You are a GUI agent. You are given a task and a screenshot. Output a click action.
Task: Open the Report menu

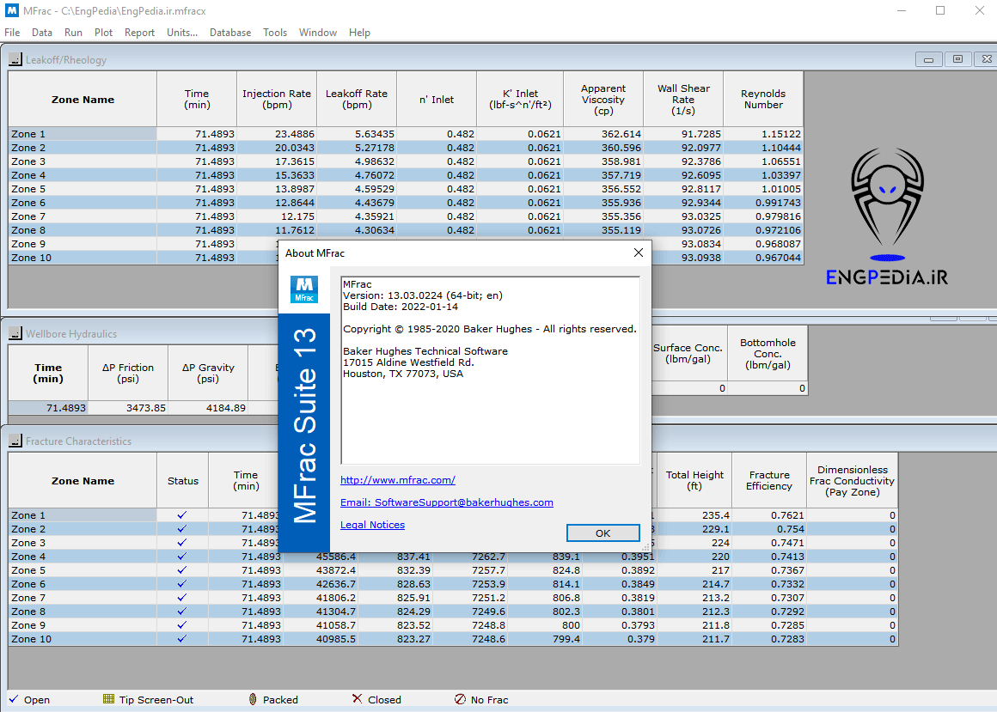[x=139, y=33]
